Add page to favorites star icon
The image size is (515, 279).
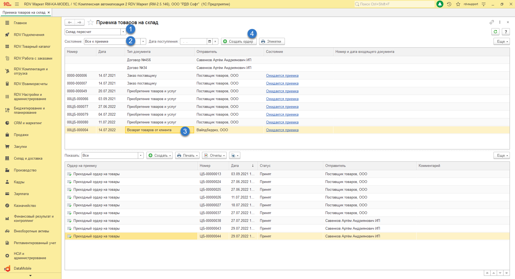coord(91,23)
